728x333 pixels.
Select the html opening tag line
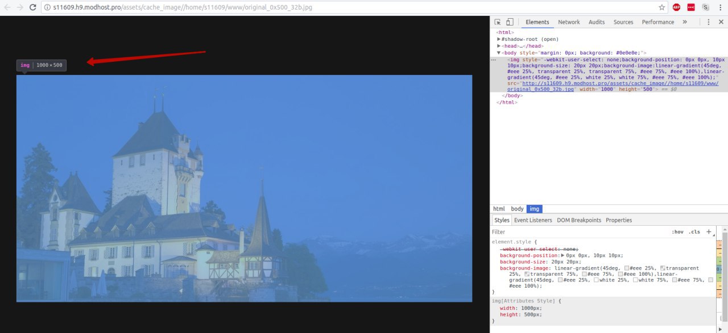tap(506, 32)
